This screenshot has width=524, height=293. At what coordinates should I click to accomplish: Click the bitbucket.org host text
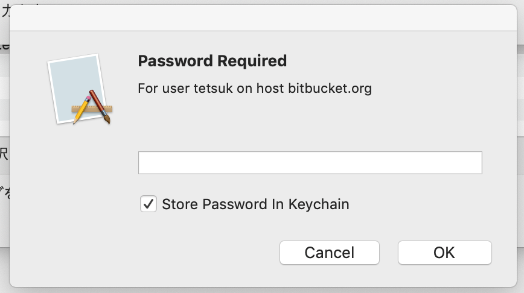(x=330, y=89)
